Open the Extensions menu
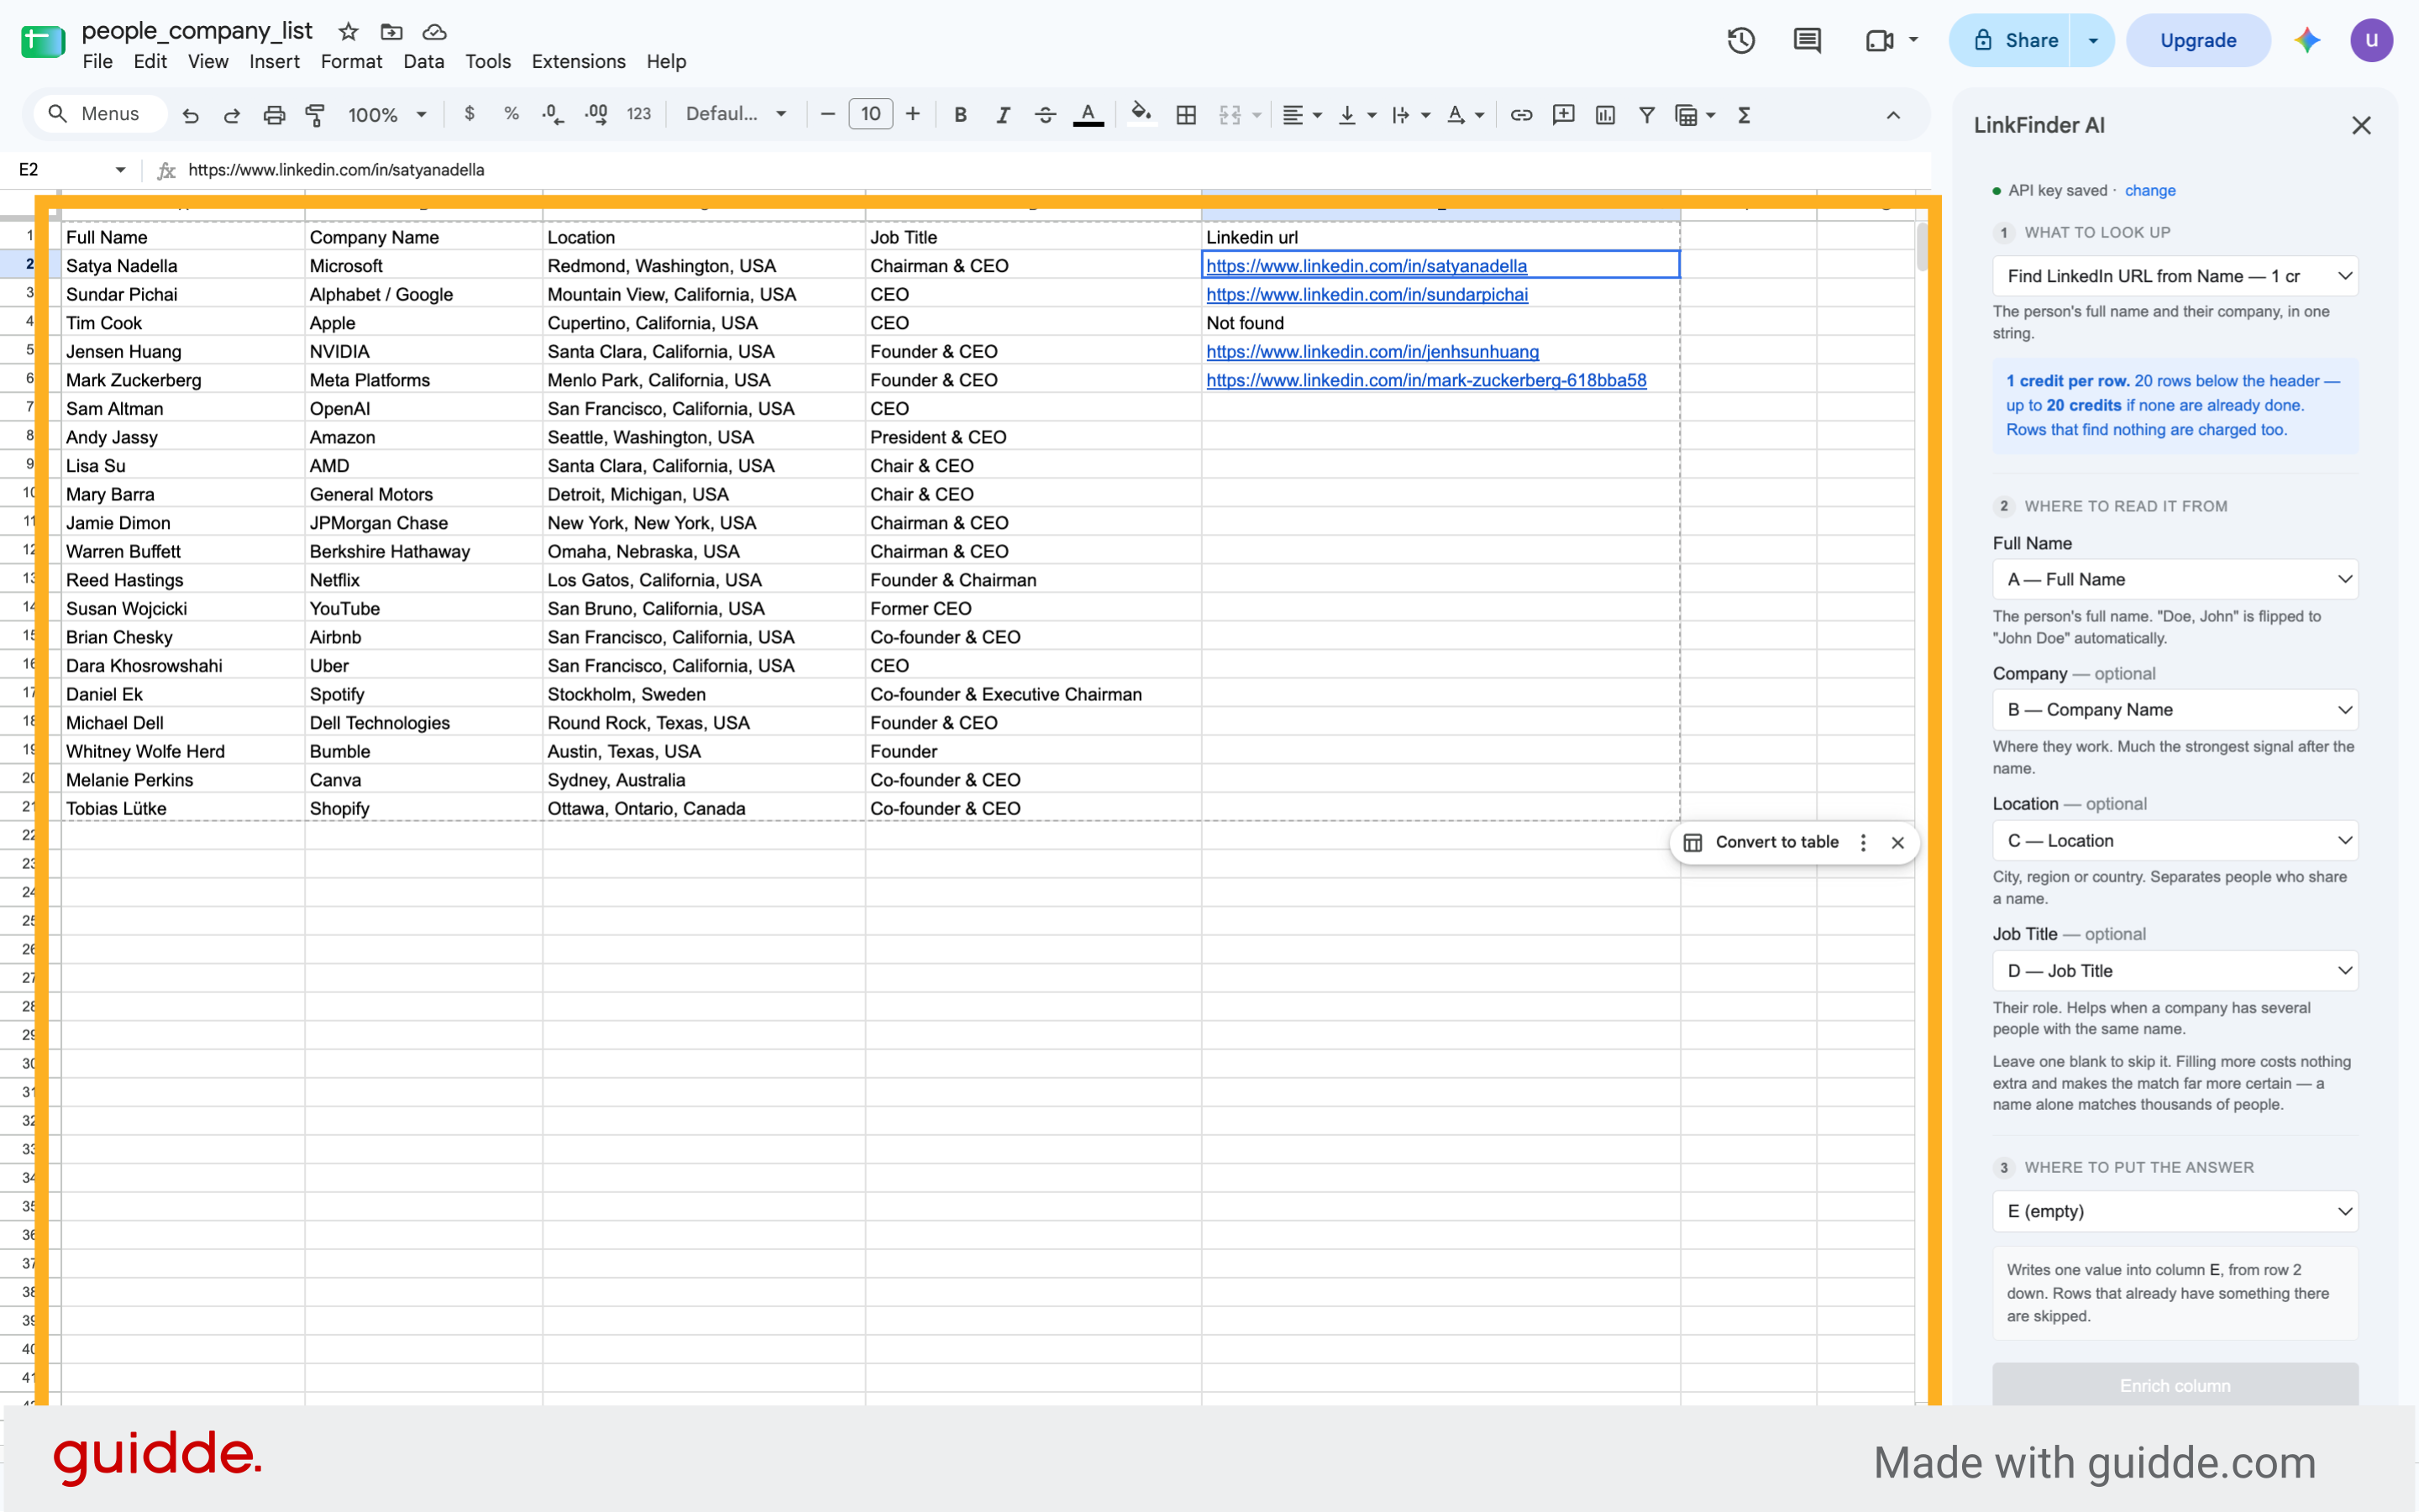 578,61
